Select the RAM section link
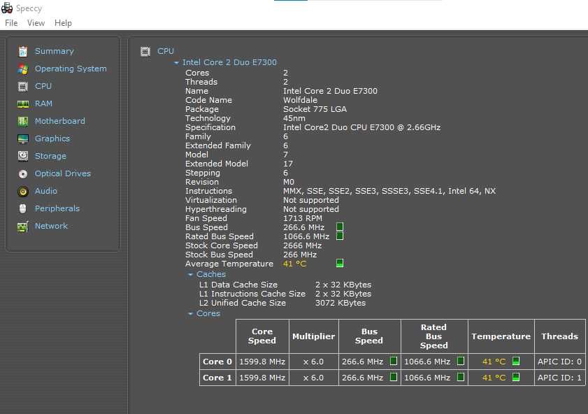 (43, 103)
